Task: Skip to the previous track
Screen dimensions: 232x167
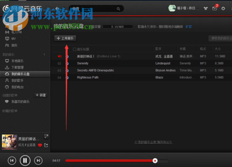Action: pyautogui.click(x=12, y=161)
